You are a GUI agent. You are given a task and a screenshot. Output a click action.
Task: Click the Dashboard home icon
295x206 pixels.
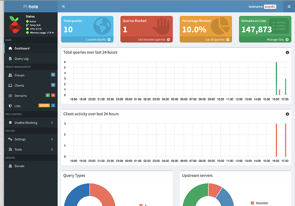click(x=10, y=48)
